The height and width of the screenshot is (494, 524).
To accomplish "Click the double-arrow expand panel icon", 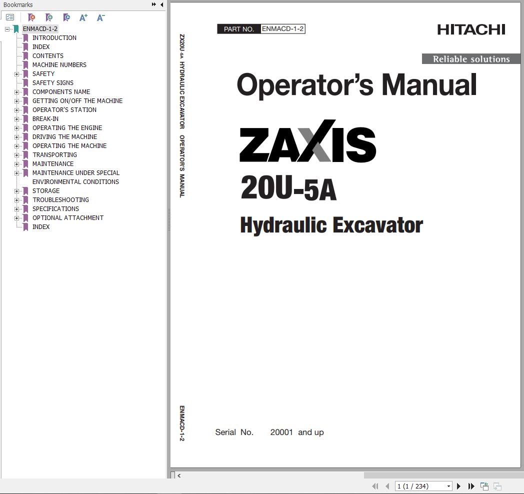I will (153, 4).
